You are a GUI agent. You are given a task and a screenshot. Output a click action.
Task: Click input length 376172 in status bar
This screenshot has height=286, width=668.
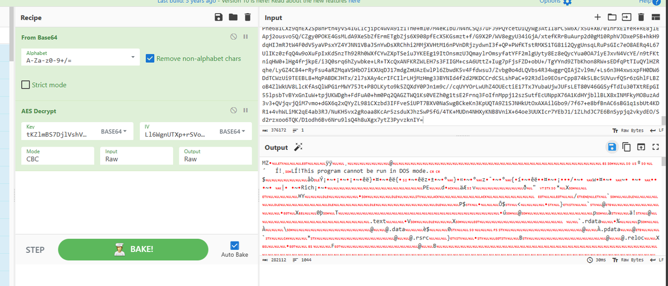[x=273, y=130]
